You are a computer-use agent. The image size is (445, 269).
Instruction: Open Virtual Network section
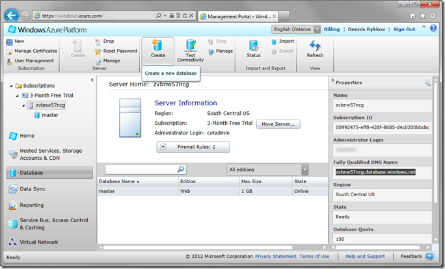coord(33,242)
